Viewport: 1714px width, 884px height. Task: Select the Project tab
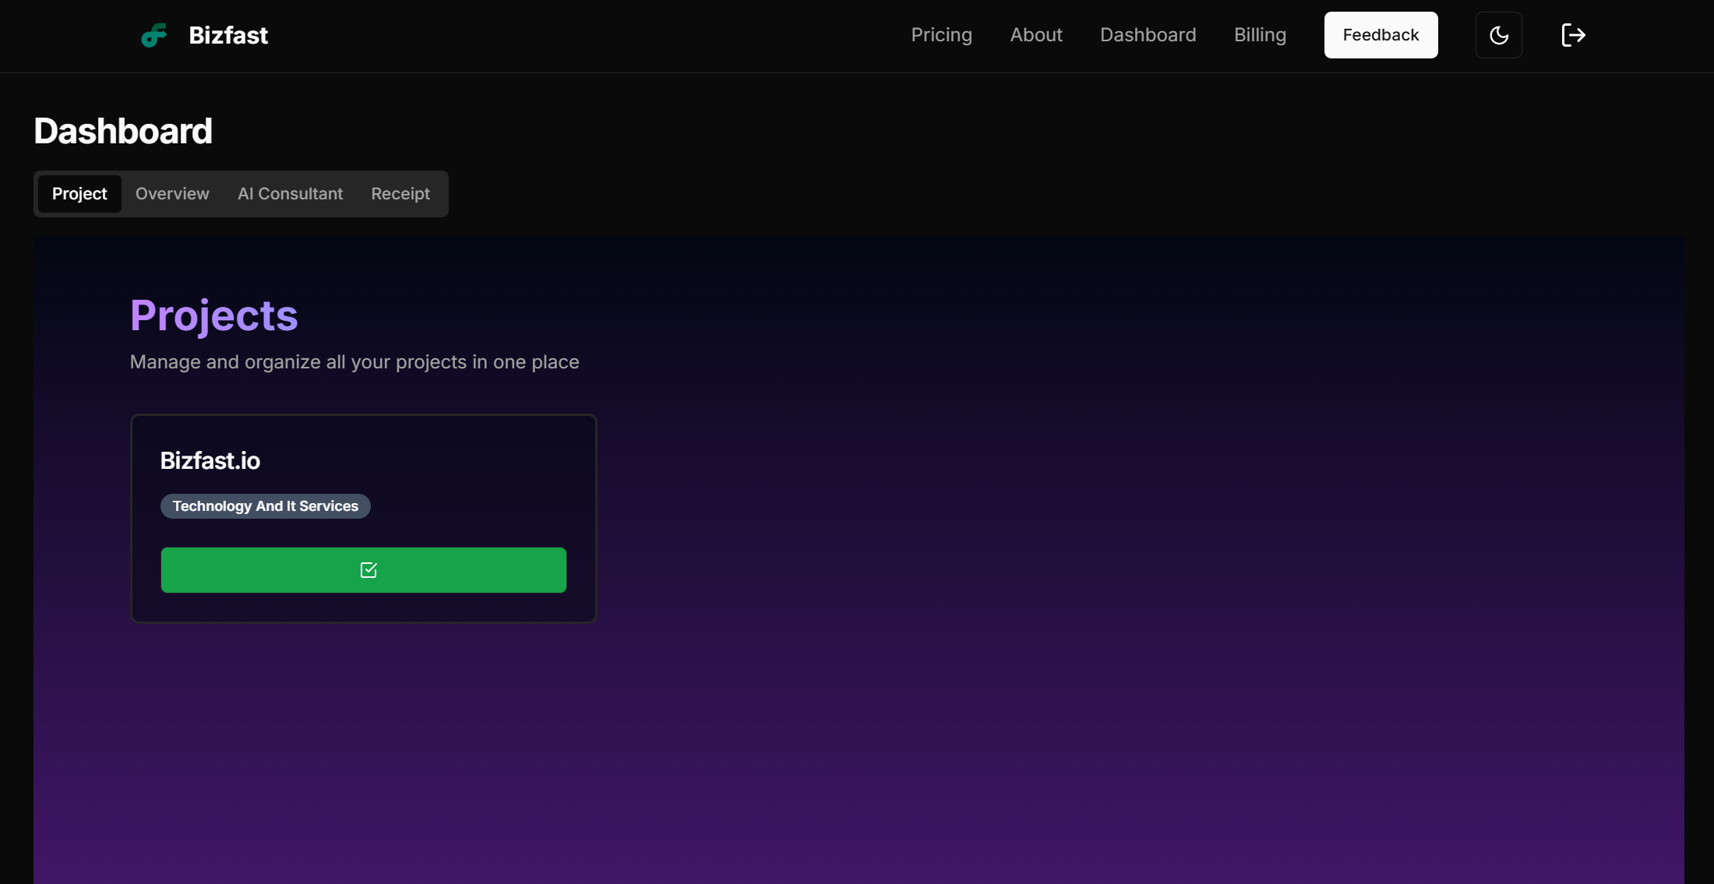79,194
